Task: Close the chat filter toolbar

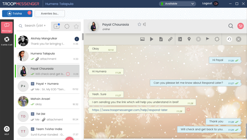Action: [x=238, y=39]
